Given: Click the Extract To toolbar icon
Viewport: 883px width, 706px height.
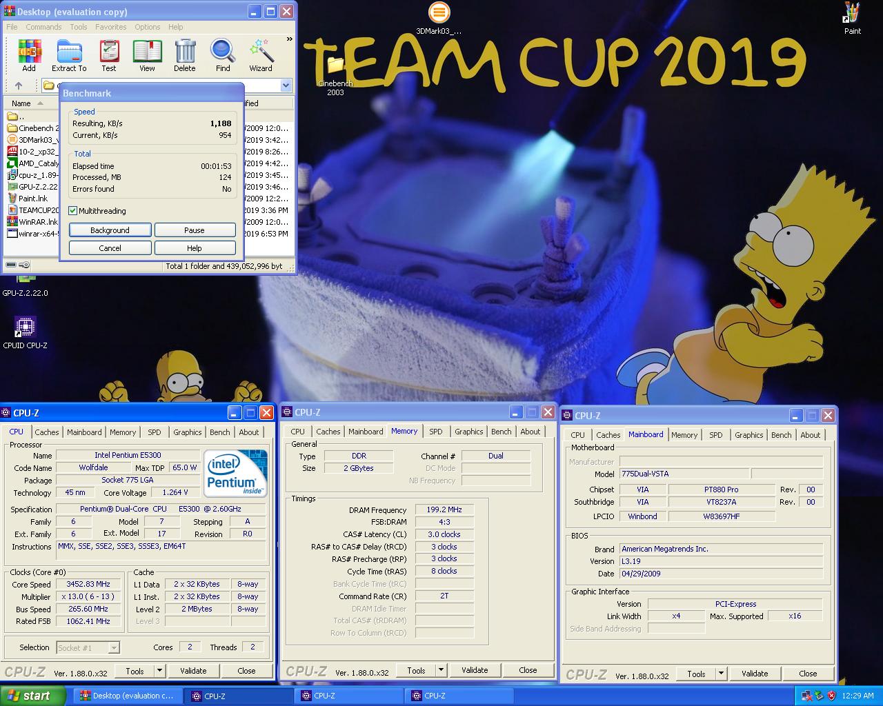Looking at the screenshot, I should click(69, 55).
